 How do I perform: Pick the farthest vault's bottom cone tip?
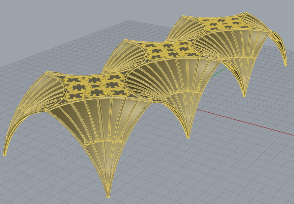(x=244, y=96)
